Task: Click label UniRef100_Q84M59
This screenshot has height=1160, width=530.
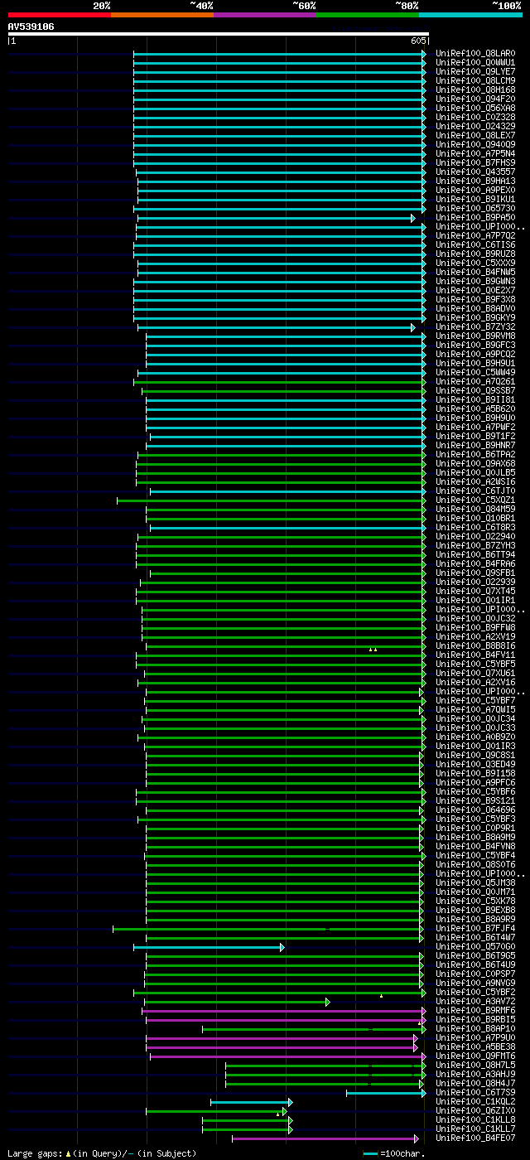Action: click(475, 510)
